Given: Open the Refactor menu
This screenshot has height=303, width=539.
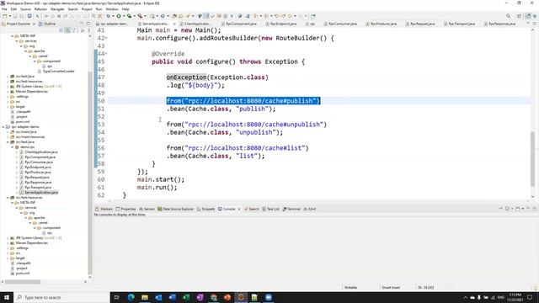Looking at the screenshot, I should [x=40, y=9].
